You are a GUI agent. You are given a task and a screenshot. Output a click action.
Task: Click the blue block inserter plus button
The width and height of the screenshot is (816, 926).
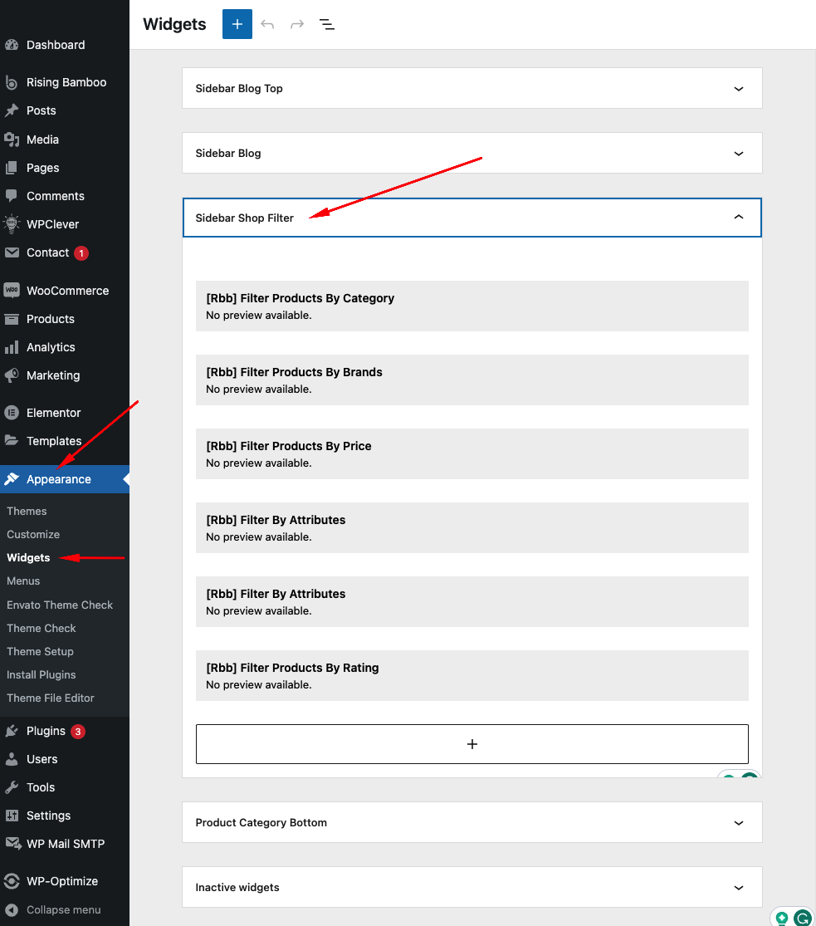[x=237, y=24]
